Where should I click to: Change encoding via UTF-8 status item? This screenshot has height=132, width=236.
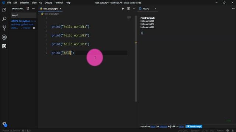(205, 131)
